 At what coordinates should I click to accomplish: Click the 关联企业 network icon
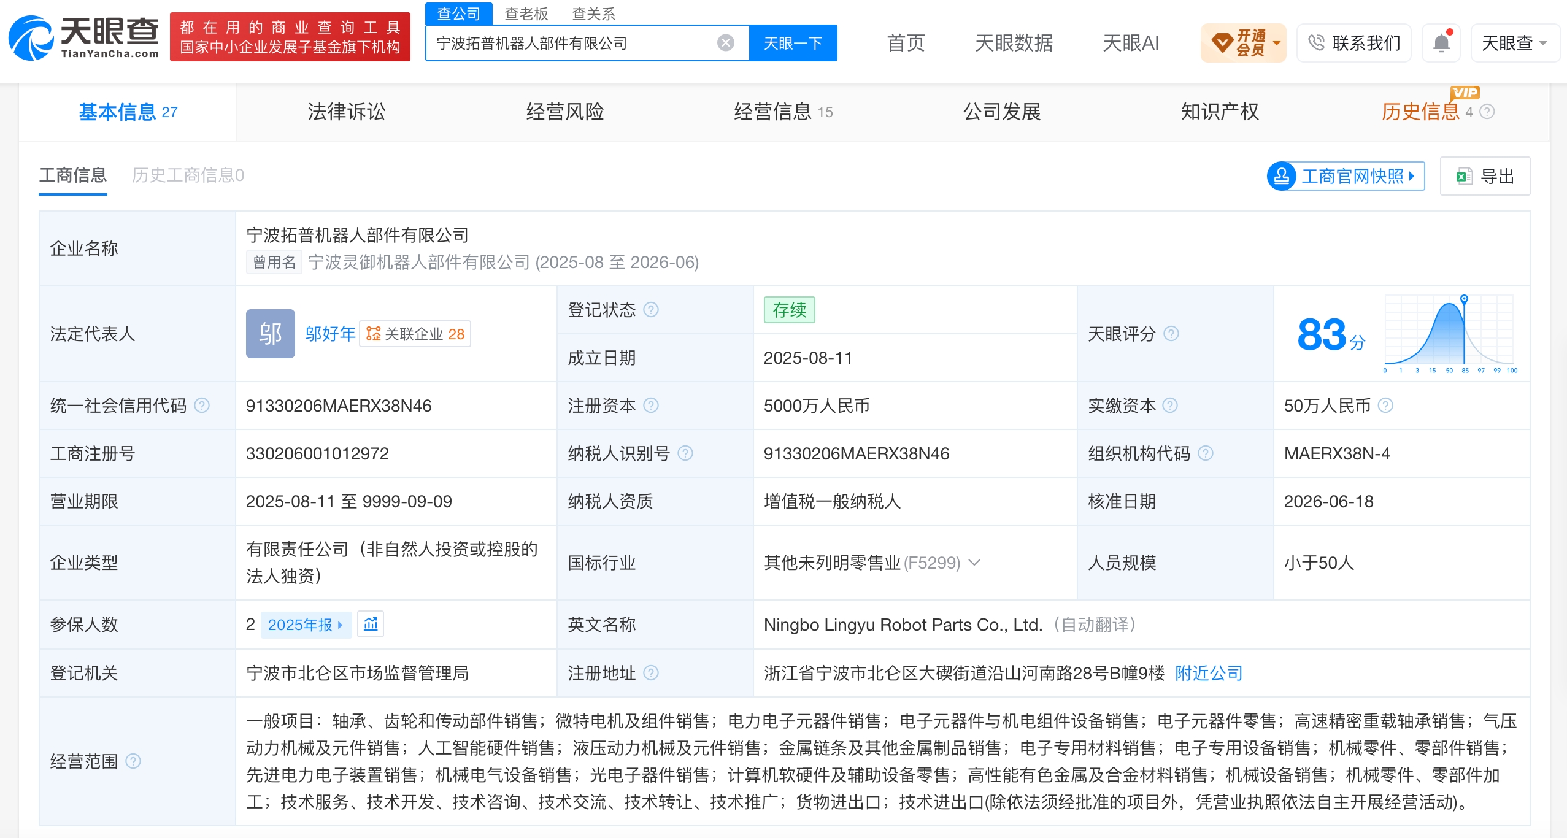pos(373,334)
